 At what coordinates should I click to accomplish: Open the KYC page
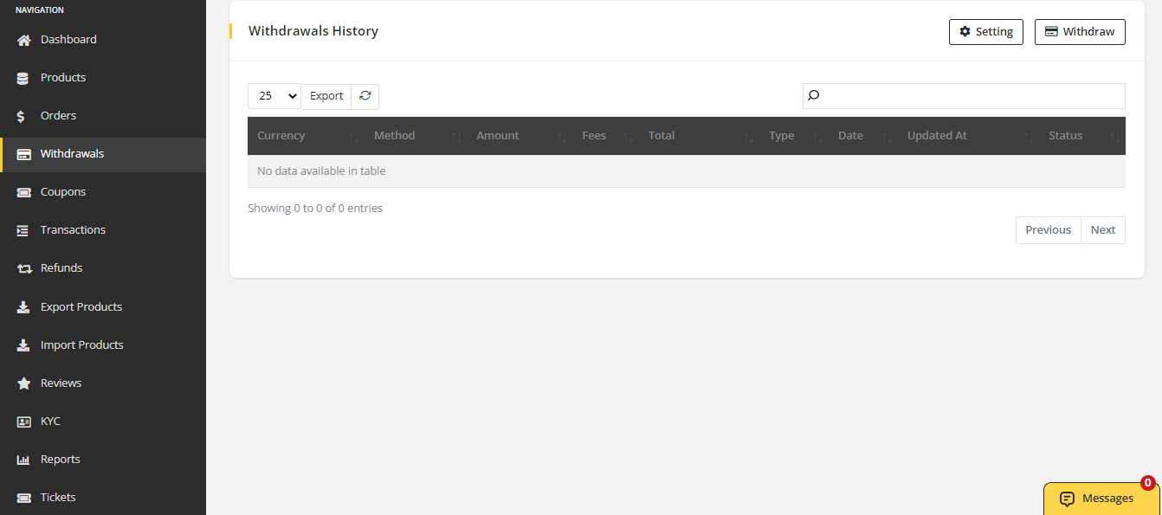click(103, 422)
